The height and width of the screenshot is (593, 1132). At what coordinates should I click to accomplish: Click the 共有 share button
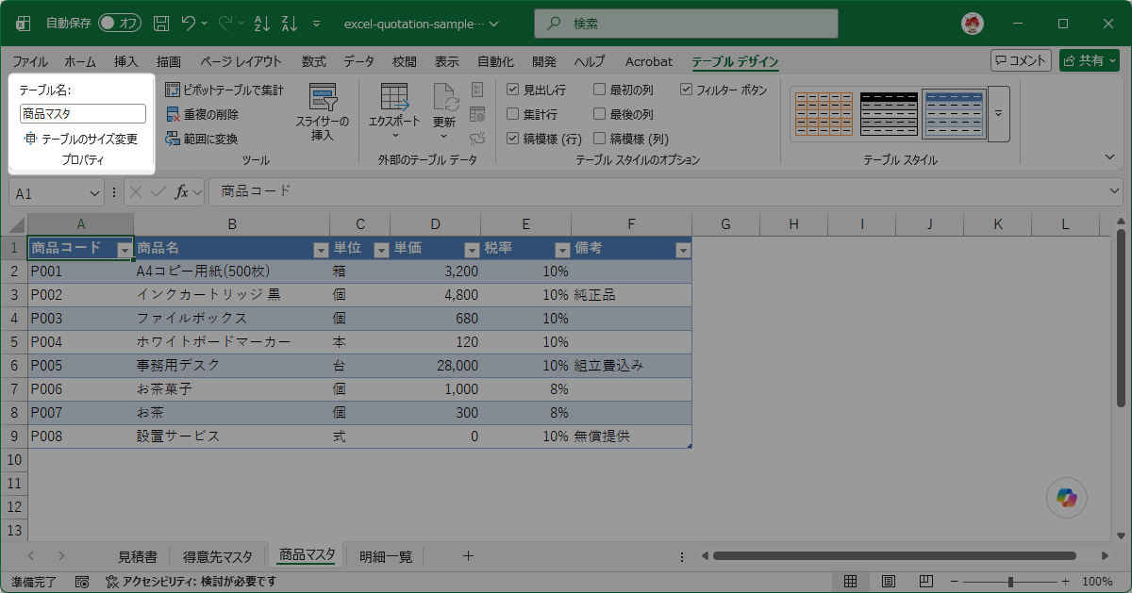coord(1089,60)
